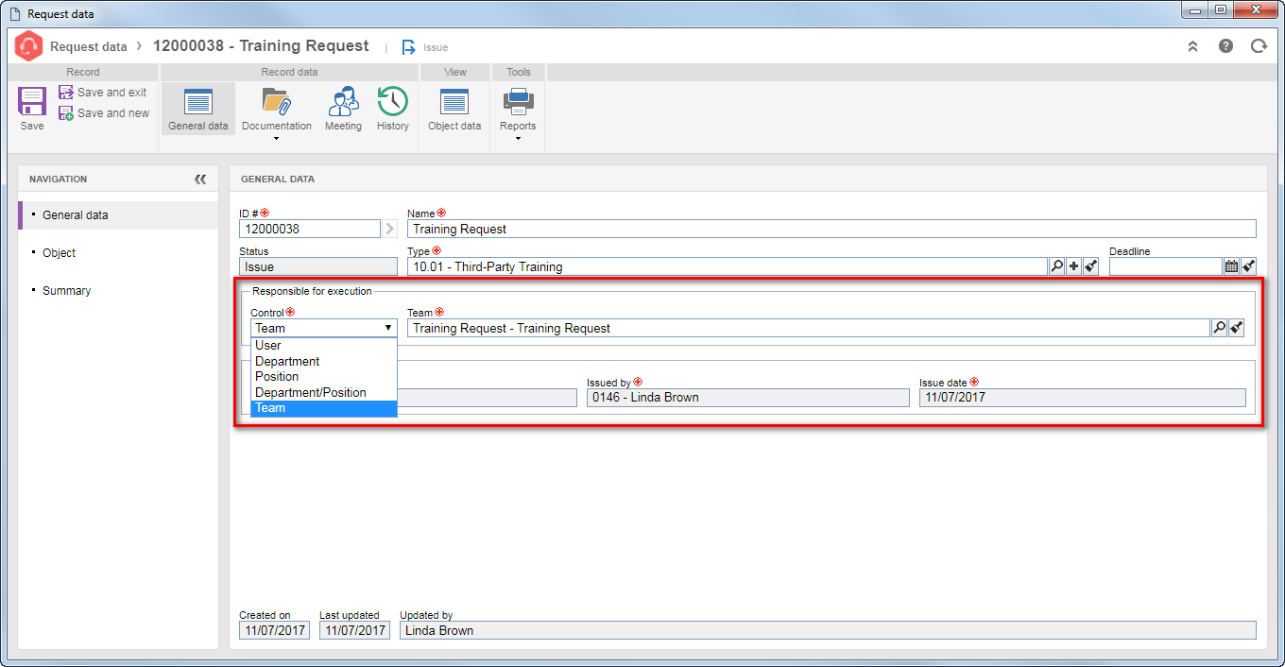
Task: Refresh the record with the reload icon
Action: tap(1258, 45)
